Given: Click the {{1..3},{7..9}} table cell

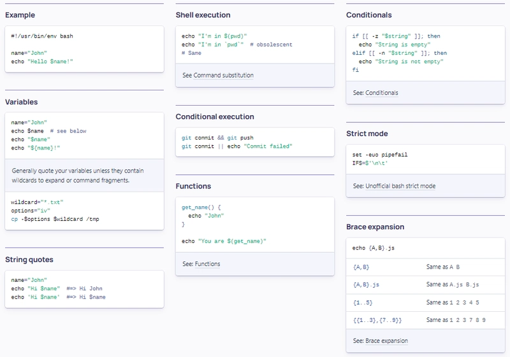Looking at the screenshot, I should [377, 319].
